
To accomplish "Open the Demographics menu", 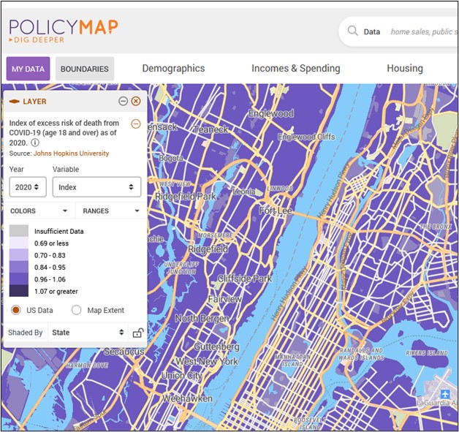I will click(x=173, y=69).
